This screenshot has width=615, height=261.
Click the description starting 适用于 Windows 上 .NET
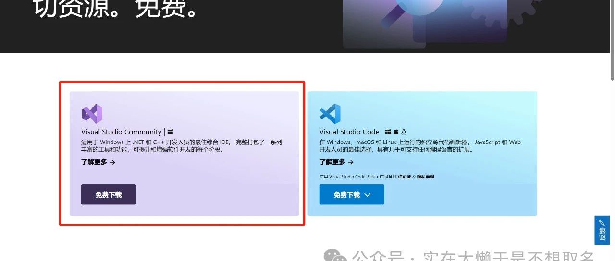tap(182, 146)
